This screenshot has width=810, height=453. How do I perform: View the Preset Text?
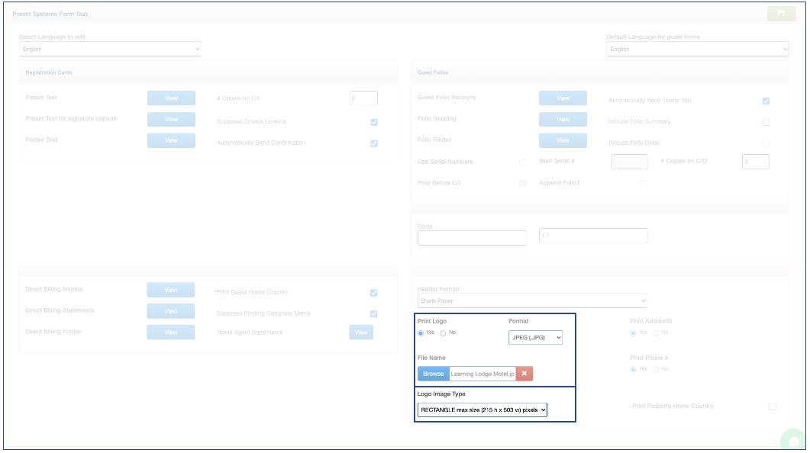[x=171, y=98]
